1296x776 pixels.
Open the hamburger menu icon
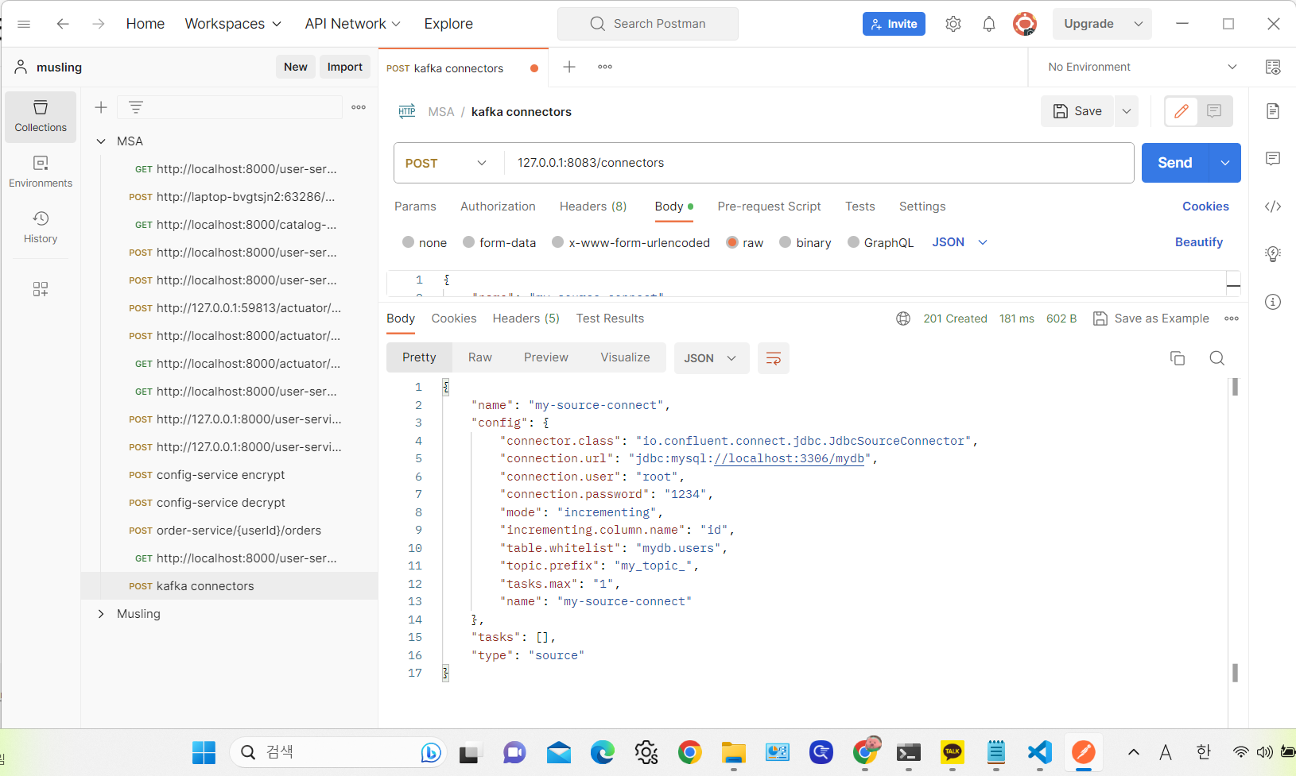[24, 24]
